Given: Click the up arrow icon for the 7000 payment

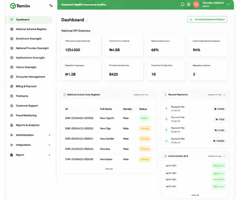Looking at the screenshot, I should click(x=166, y=119).
